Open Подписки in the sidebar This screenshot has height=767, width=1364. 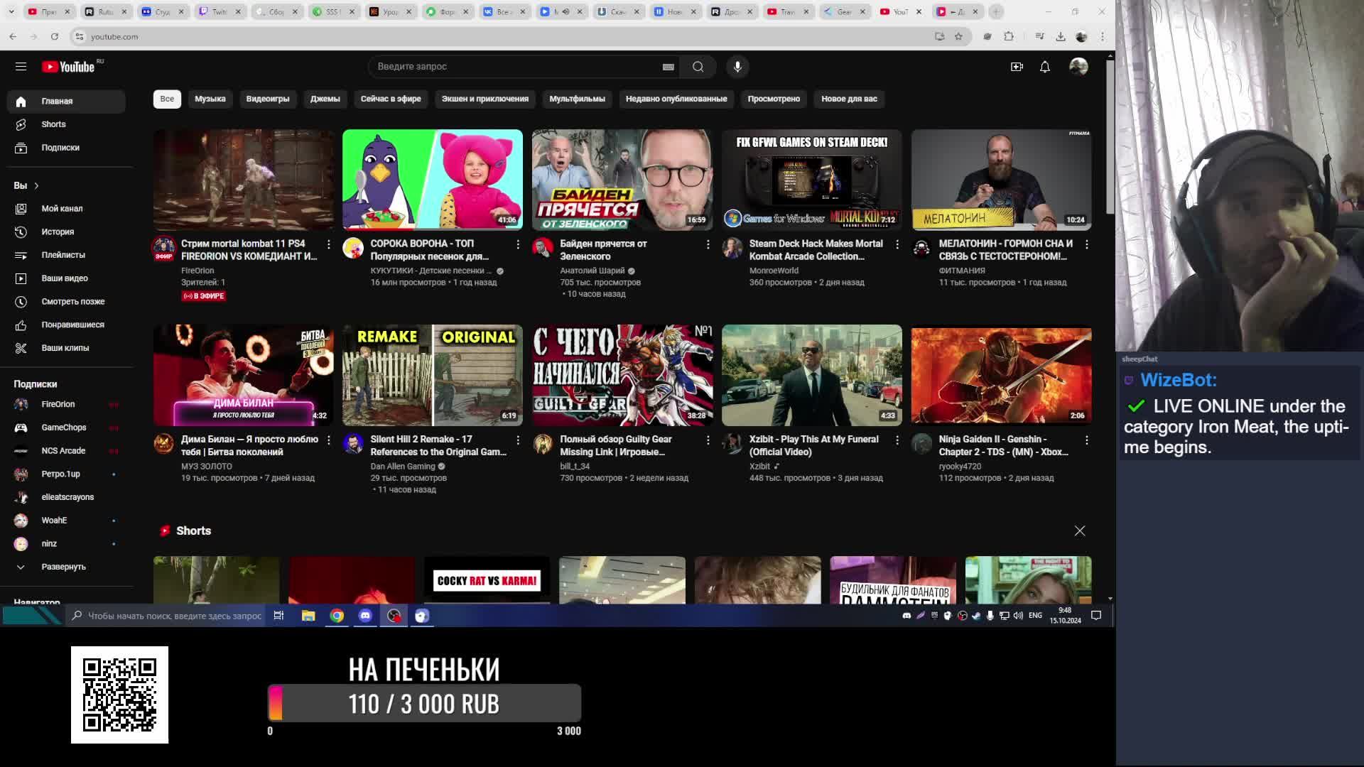[x=60, y=148]
